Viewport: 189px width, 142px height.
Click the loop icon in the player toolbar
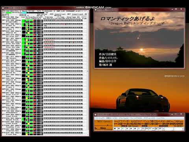[143, 129]
